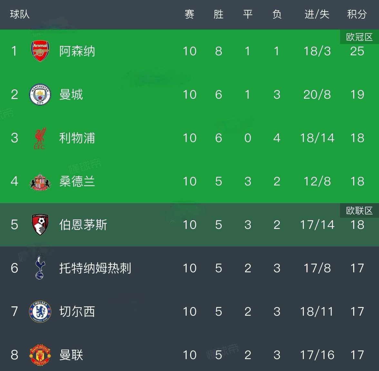This screenshot has width=379, height=371.
Task: Click the 欧联区 zone label
Action: coord(359,211)
